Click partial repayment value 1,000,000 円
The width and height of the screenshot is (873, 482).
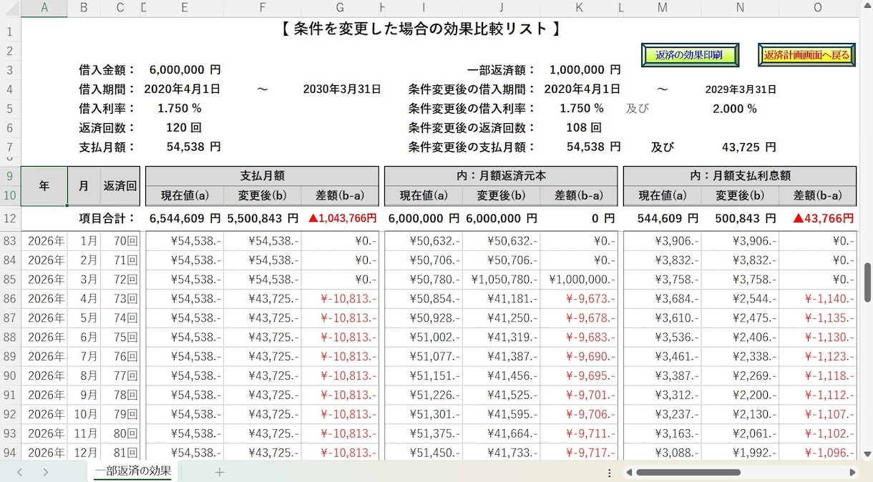[x=585, y=70]
